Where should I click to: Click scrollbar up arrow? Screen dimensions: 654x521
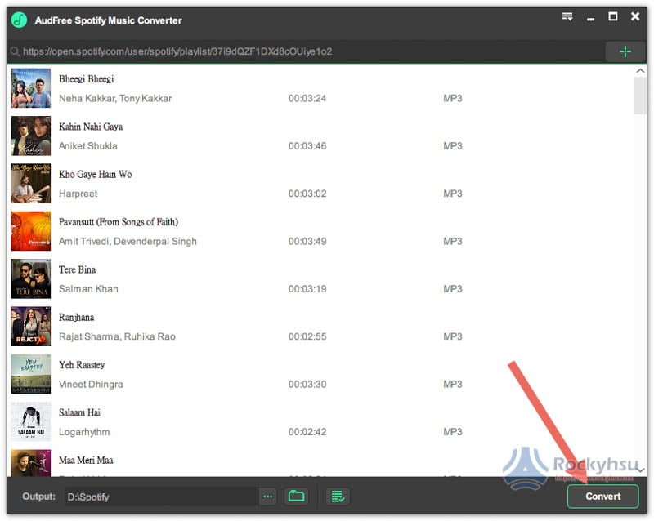(x=640, y=71)
